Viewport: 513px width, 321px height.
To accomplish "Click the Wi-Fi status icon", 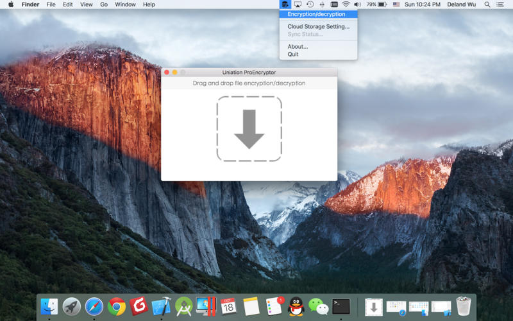I will pyautogui.click(x=346, y=4).
